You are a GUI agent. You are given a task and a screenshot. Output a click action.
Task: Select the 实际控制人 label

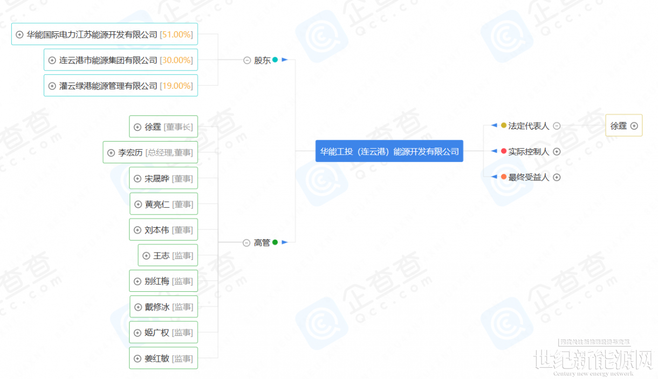click(x=529, y=152)
